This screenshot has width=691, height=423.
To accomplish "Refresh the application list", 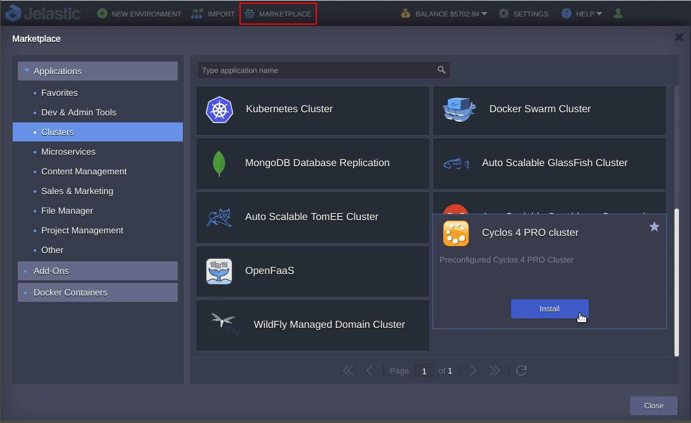I will (521, 370).
